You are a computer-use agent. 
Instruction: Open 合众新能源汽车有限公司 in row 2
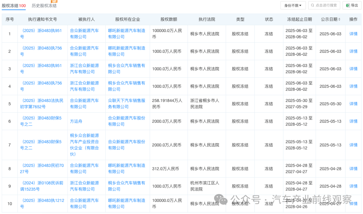[x=84, y=51]
